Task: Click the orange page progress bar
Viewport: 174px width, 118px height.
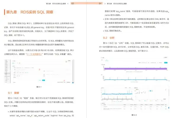Action: (86, 4)
